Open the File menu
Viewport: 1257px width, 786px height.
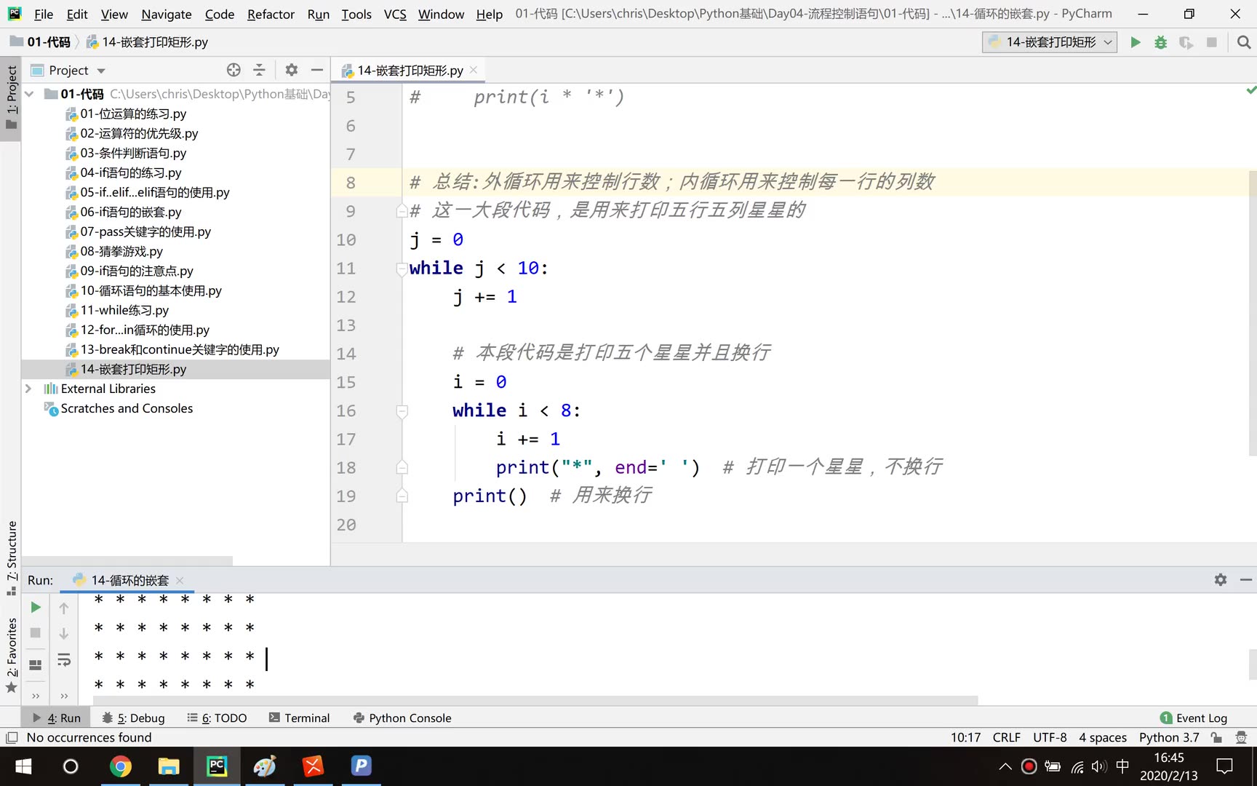[x=43, y=14]
